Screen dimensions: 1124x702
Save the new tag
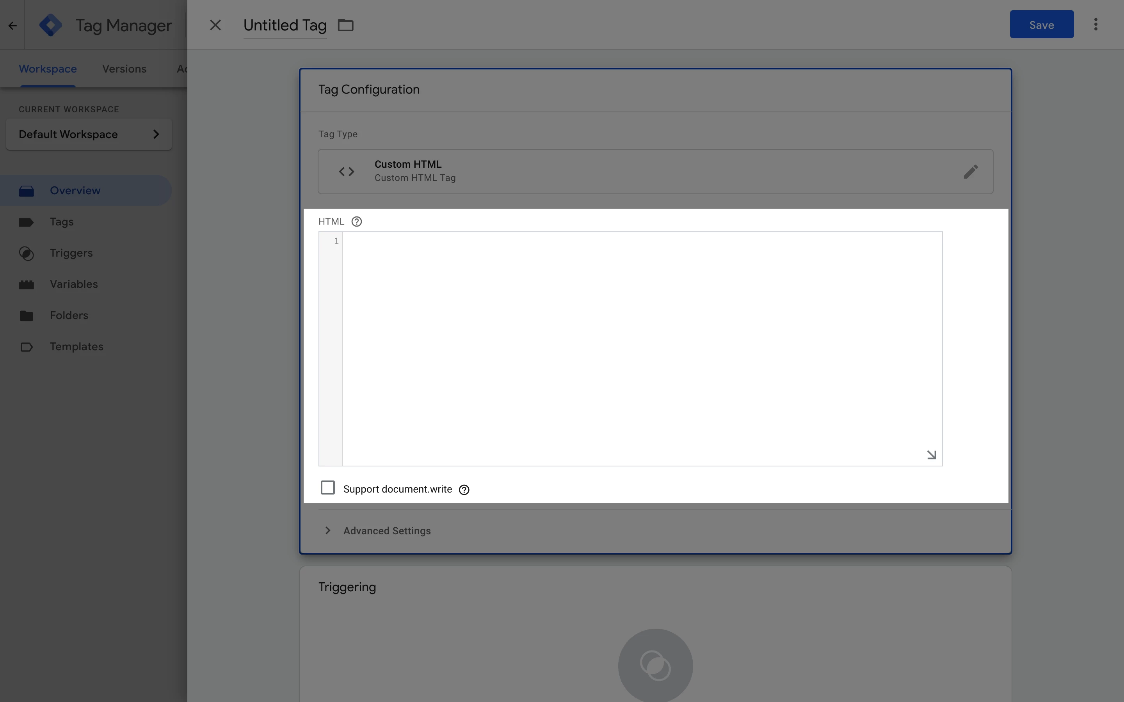pos(1041,25)
